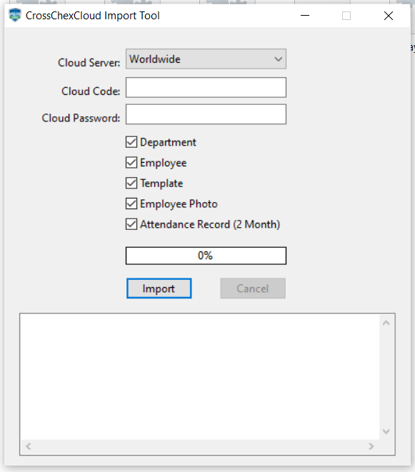
Task: Disable the Template checkbox
Action: point(131,183)
